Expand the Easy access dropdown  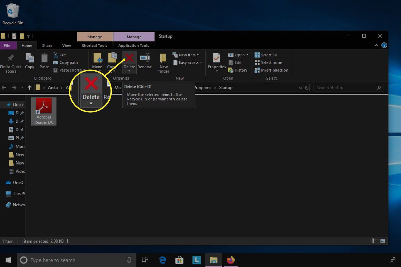click(201, 63)
